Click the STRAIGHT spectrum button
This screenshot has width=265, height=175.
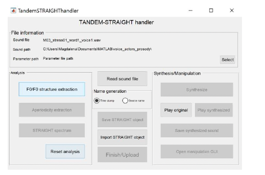coord(52,131)
